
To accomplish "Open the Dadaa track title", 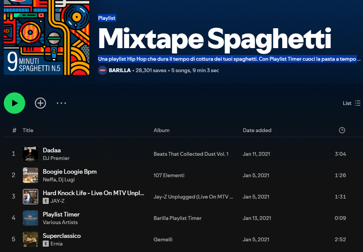I will click(51, 150).
